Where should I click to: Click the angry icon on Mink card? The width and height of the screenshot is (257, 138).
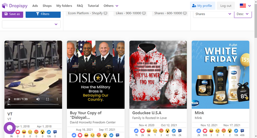tap(224, 131)
